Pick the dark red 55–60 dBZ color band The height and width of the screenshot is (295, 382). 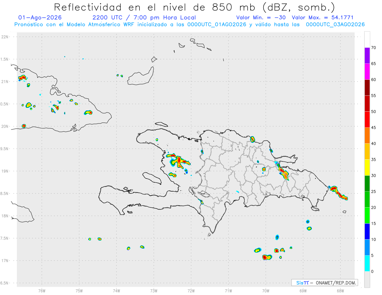point(367,88)
